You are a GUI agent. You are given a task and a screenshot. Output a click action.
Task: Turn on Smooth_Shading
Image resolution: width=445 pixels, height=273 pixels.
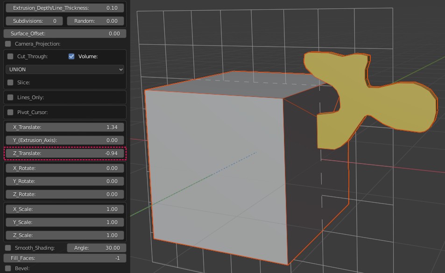point(8,248)
